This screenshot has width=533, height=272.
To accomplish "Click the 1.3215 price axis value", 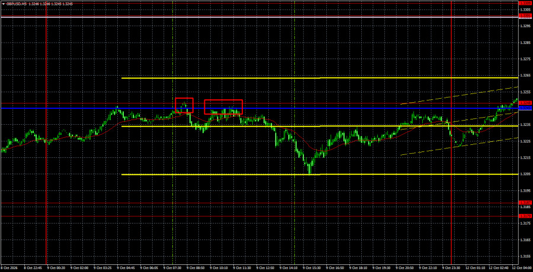I will point(524,157).
